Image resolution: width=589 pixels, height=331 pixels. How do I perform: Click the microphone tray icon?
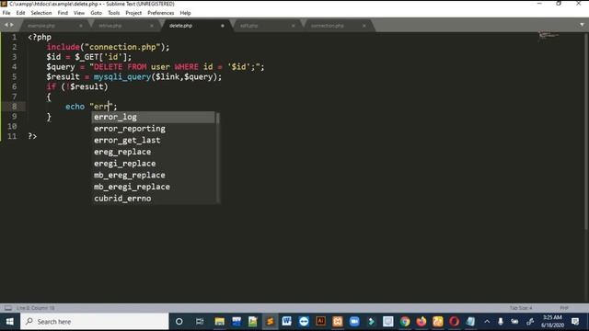(501, 322)
